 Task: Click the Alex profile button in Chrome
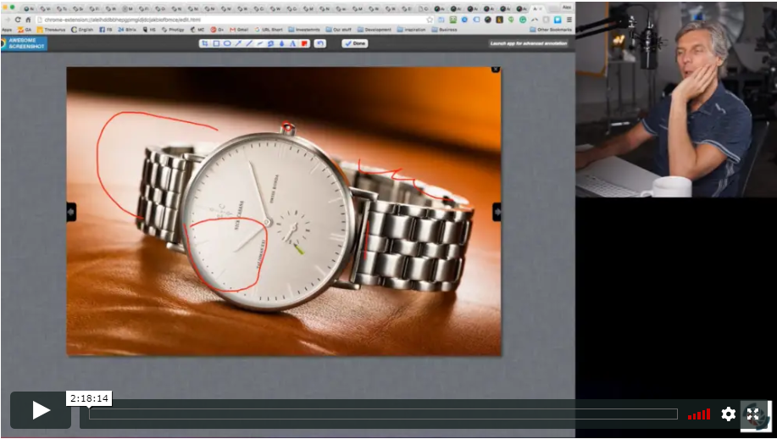pos(566,7)
